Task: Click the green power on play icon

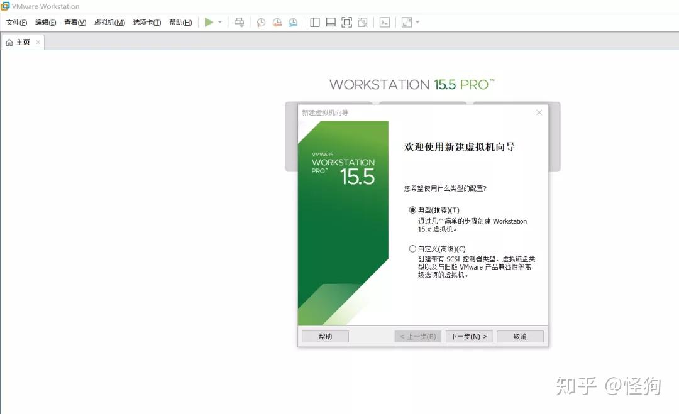Action: (209, 22)
